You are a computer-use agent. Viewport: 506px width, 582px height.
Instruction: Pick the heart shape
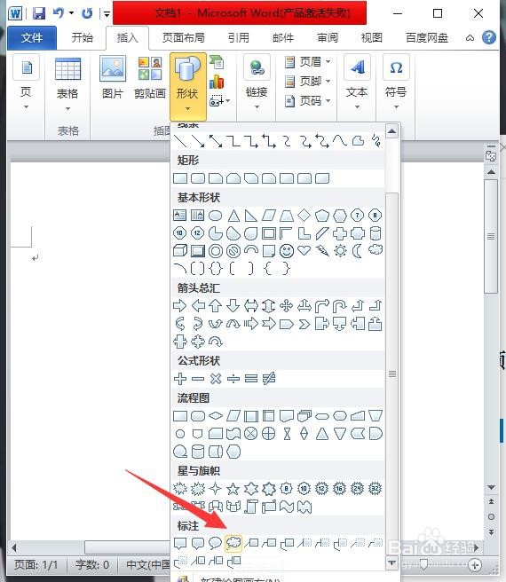(x=304, y=250)
